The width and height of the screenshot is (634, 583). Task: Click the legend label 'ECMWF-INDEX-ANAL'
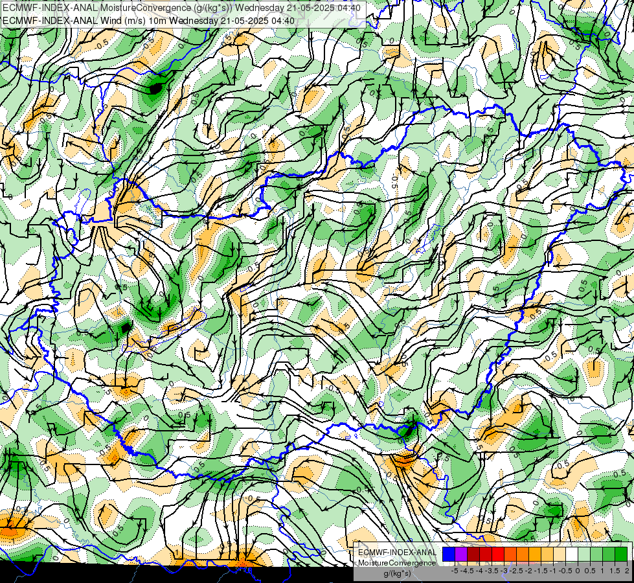397,553
